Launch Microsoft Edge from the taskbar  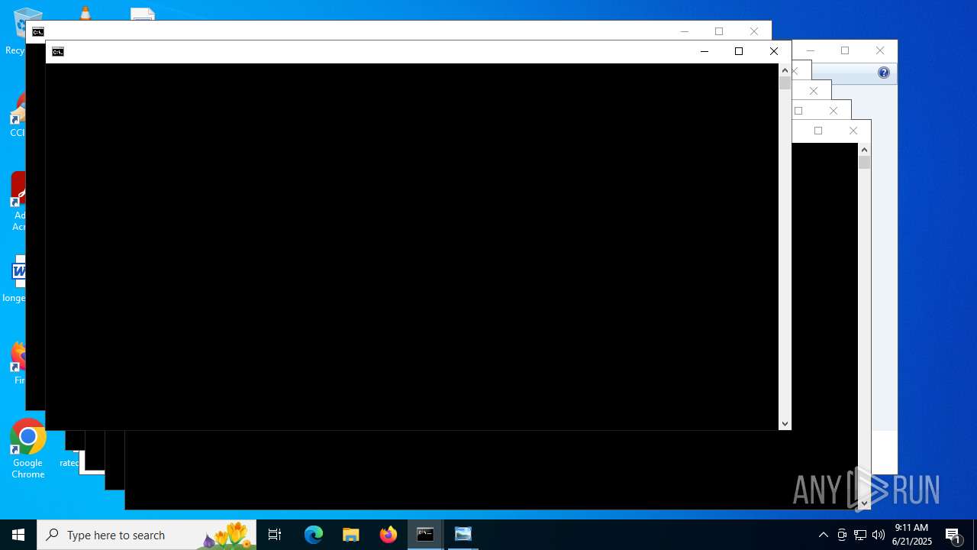pos(314,535)
